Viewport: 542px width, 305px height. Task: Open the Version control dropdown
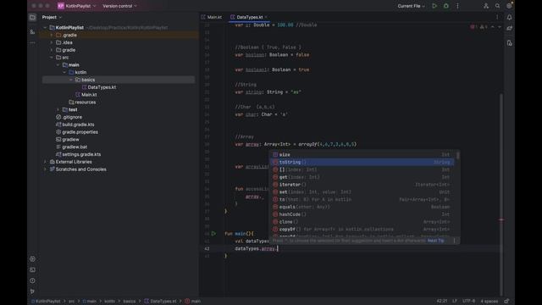click(119, 6)
